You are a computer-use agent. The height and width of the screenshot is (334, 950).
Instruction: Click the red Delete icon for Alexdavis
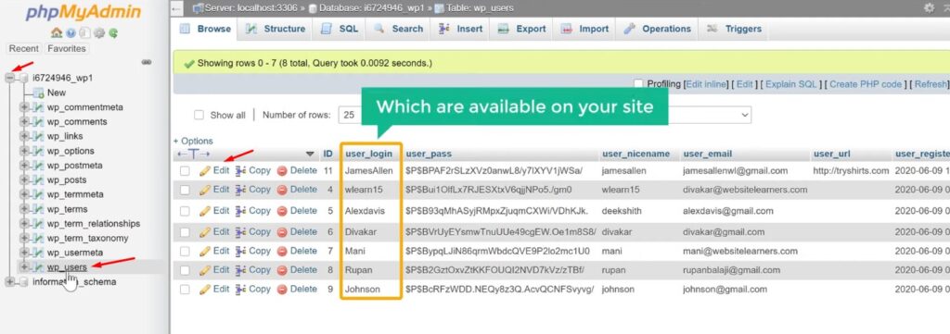pyautogui.click(x=282, y=211)
